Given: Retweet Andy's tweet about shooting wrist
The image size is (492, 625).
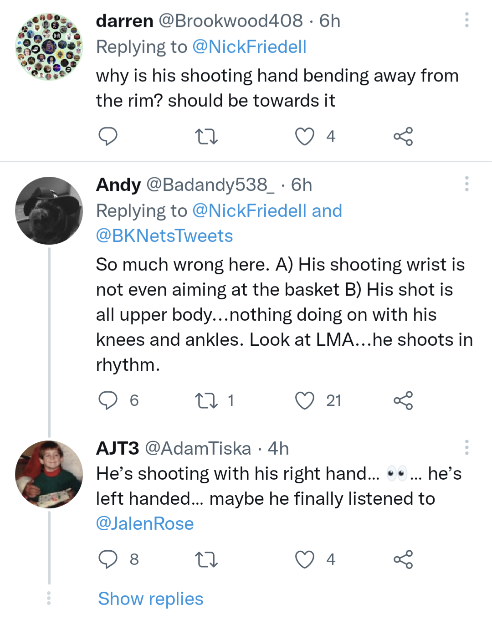Looking at the screenshot, I should (206, 400).
